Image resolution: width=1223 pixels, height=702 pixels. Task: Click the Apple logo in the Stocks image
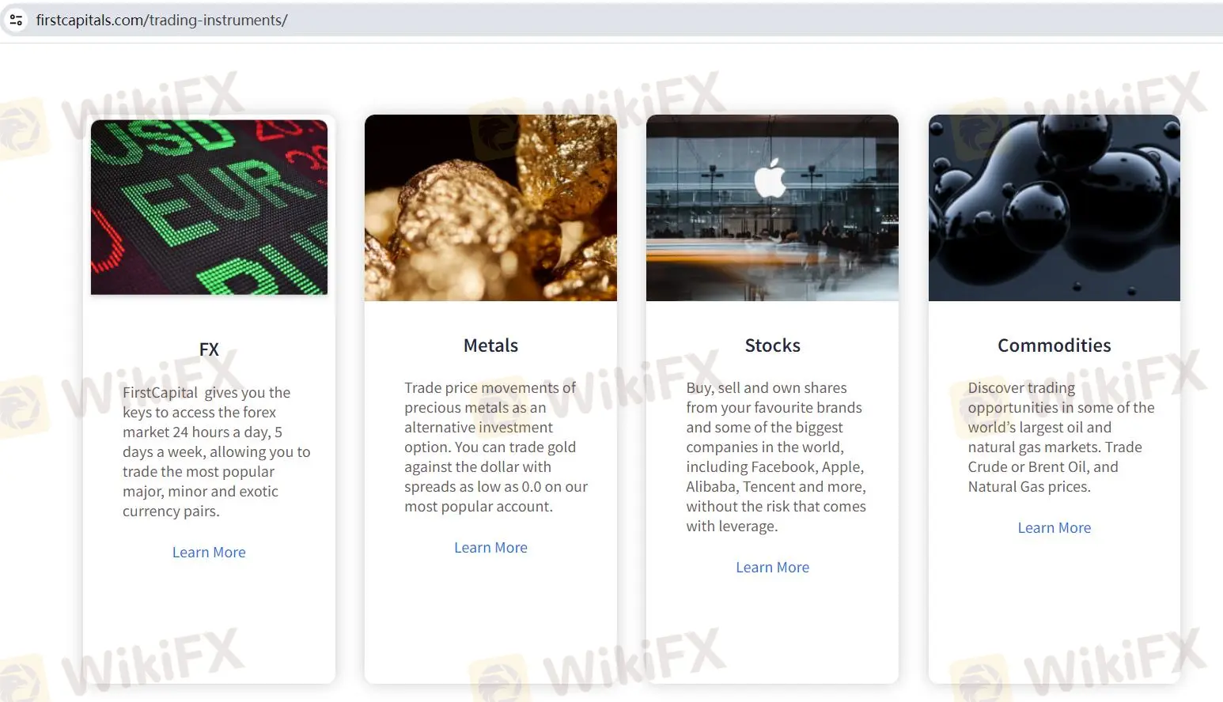[x=770, y=178]
